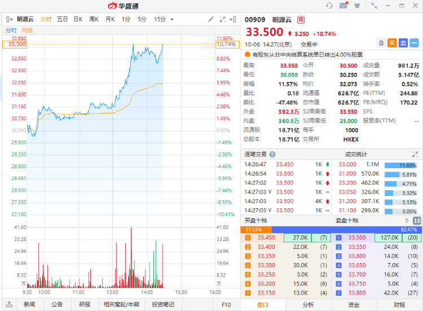The height and width of the screenshot is (311, 423).
Task: Click the orange 17.53% buy ratio bar
Action: (256, 230)
